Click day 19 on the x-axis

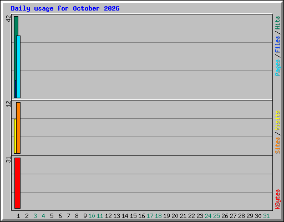[x=166, y=216]
